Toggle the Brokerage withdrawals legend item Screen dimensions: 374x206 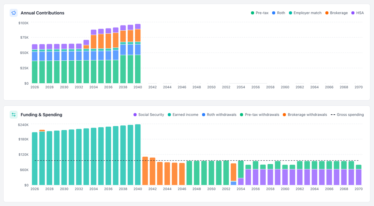[305, 115]
